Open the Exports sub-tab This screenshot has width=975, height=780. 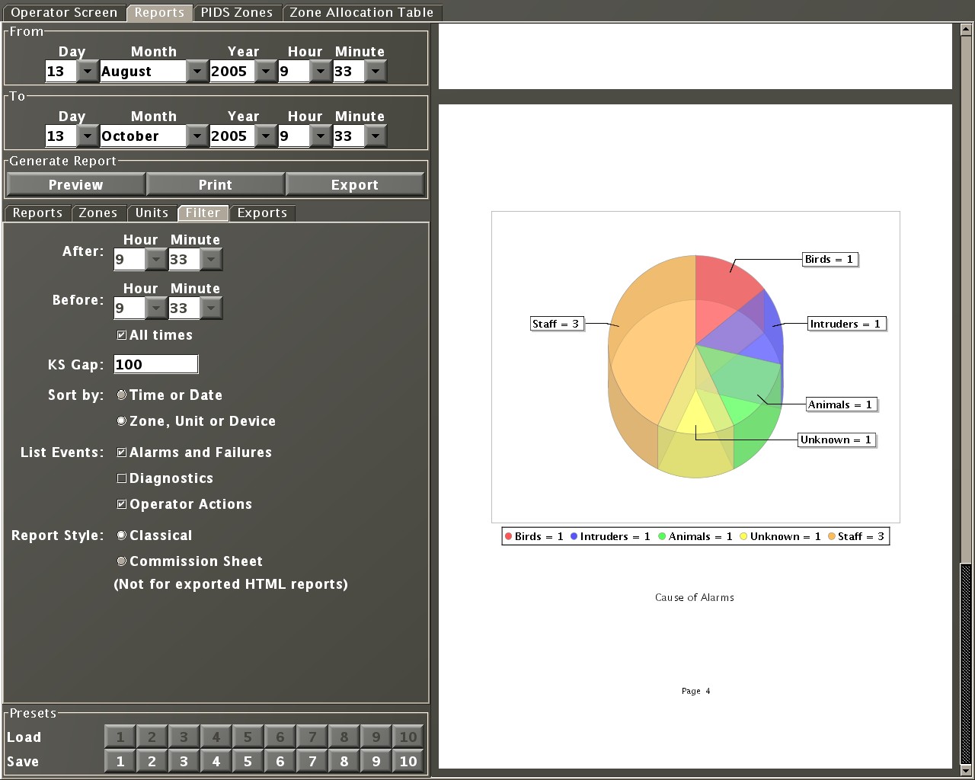pyautogui.click(x=262, y=213)
